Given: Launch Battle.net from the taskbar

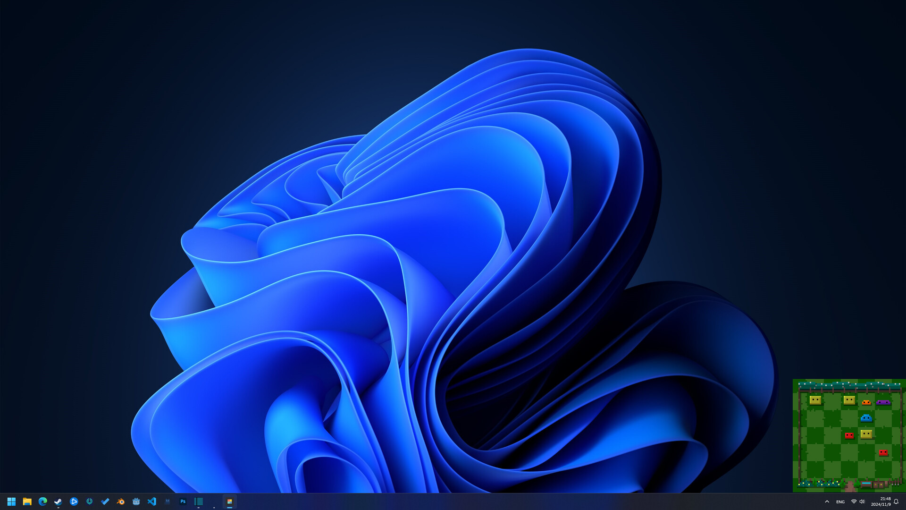Looking at the screenshot, I should tap(74, 501).
